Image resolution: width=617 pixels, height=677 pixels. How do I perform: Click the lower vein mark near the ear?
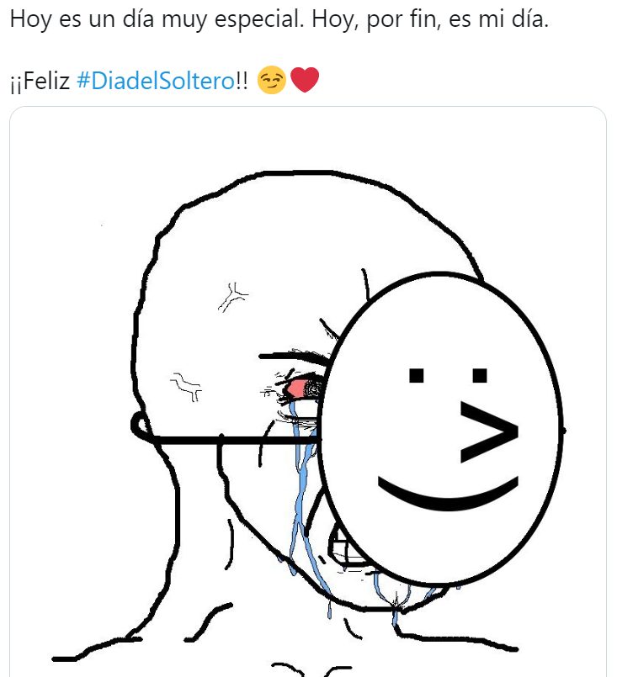coord(187,386)
